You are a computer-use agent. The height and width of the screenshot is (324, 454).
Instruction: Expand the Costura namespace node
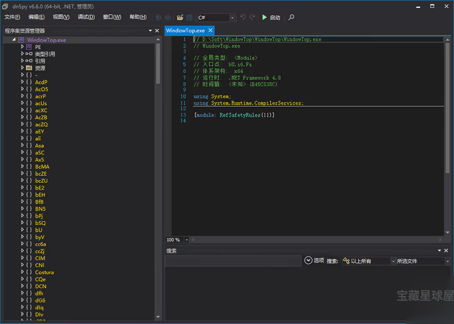click(x=22, y=272)
